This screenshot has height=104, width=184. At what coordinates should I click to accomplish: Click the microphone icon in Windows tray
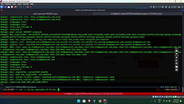click(x=155, y=101)
